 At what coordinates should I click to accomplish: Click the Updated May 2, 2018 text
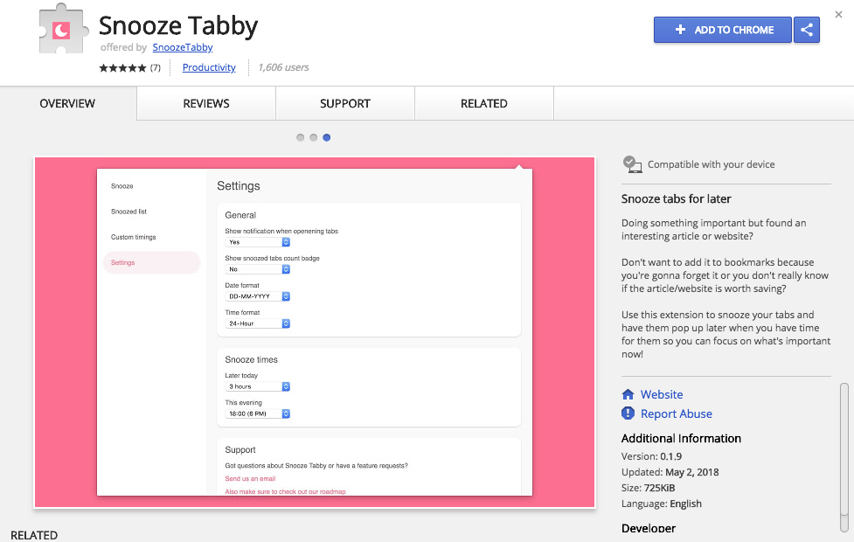(670, 472)
